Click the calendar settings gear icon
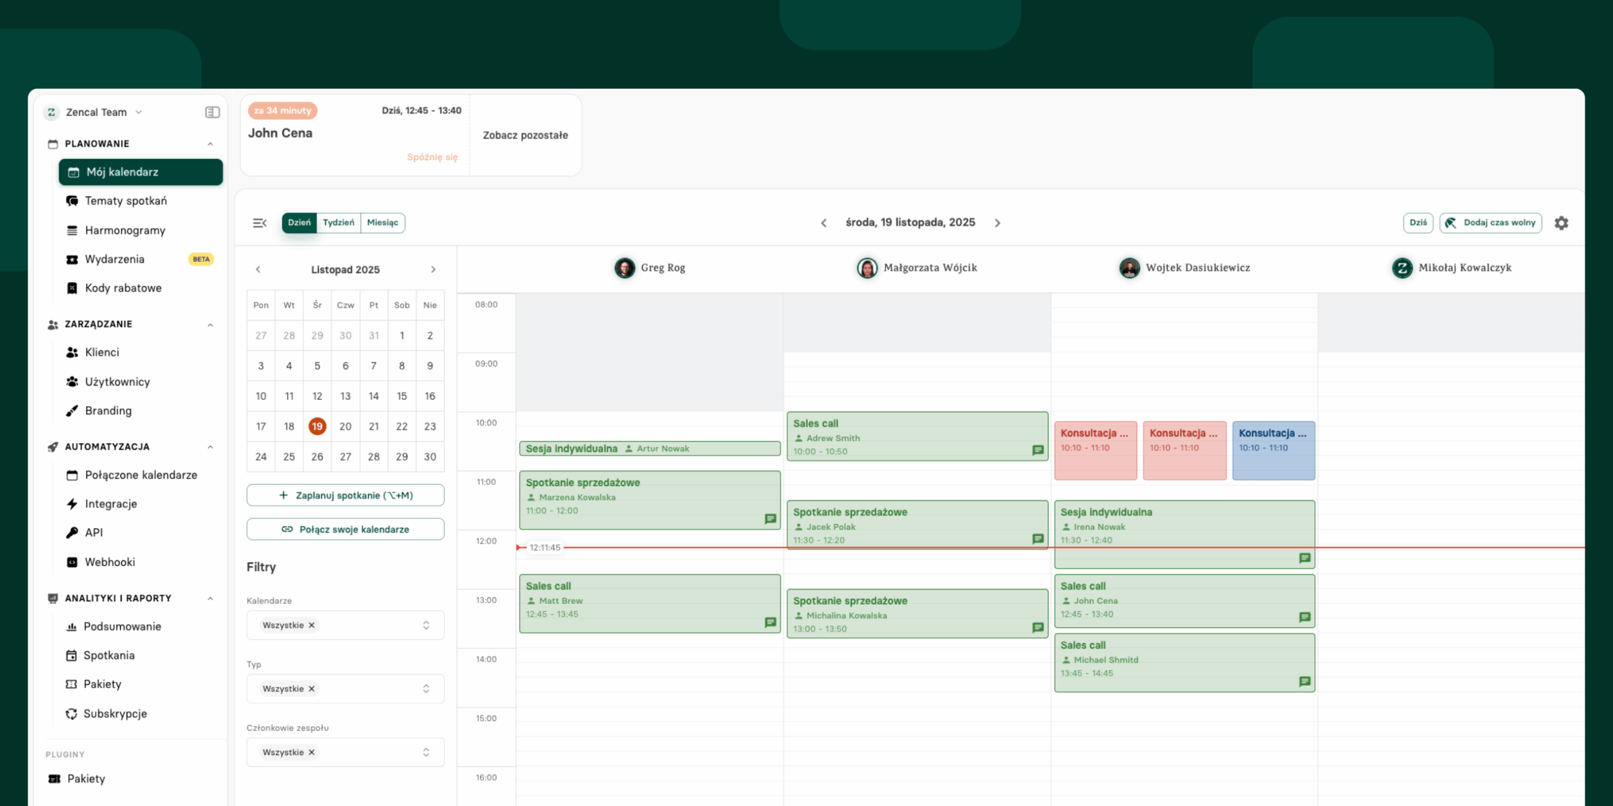The width and height of the screenshot is (1613, 806). click(x=1561, y=223)
